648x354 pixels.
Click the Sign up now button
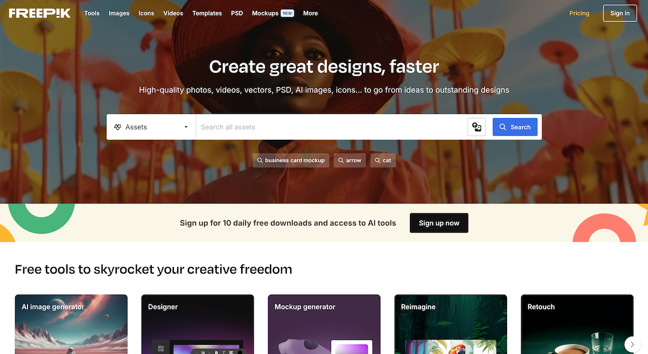(x=439, y=223)
